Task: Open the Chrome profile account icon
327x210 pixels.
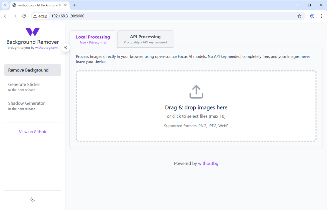Action: point(312,16)
